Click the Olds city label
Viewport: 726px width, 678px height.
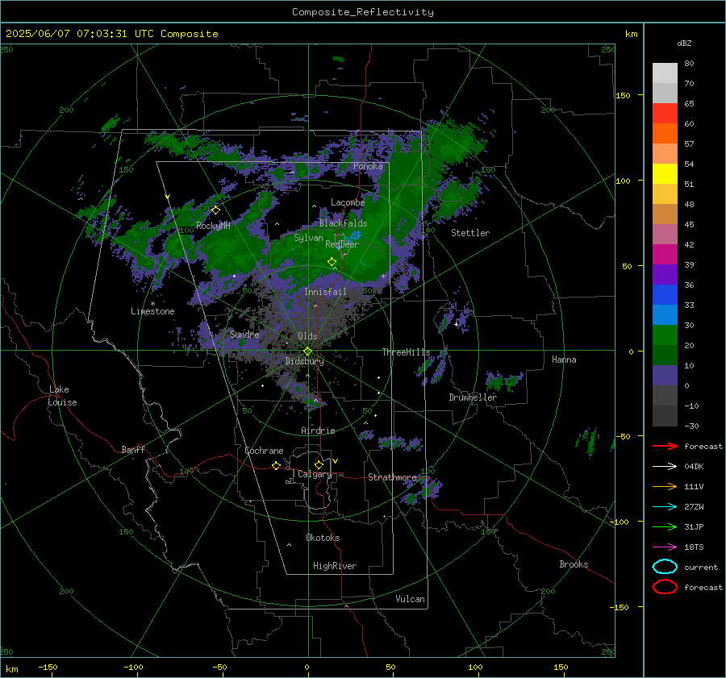click(x=307, y=336)
